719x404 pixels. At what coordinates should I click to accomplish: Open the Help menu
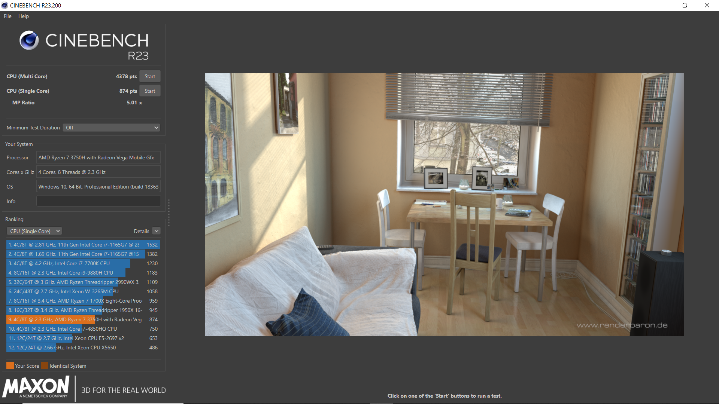click(x=23, y=16)
